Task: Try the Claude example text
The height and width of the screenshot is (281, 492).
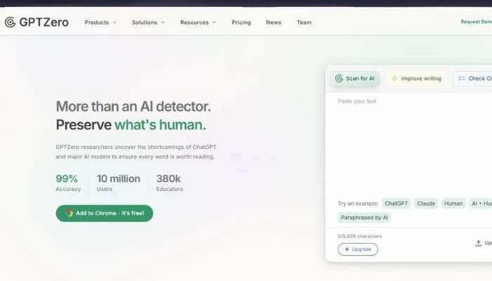Action: (426, 203)
